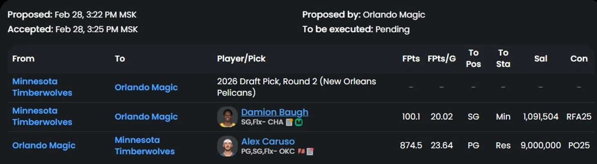Click the FPts column header

(411, 58)
